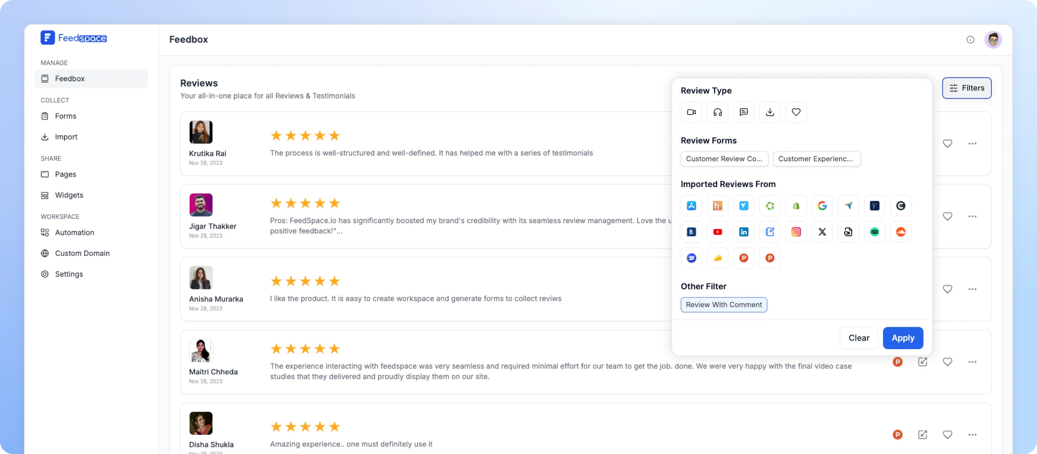The height and width of the screenshot is (454, 1037).
Task: Toggle the Review With Comment filter
Action: (x=723, y=305)
